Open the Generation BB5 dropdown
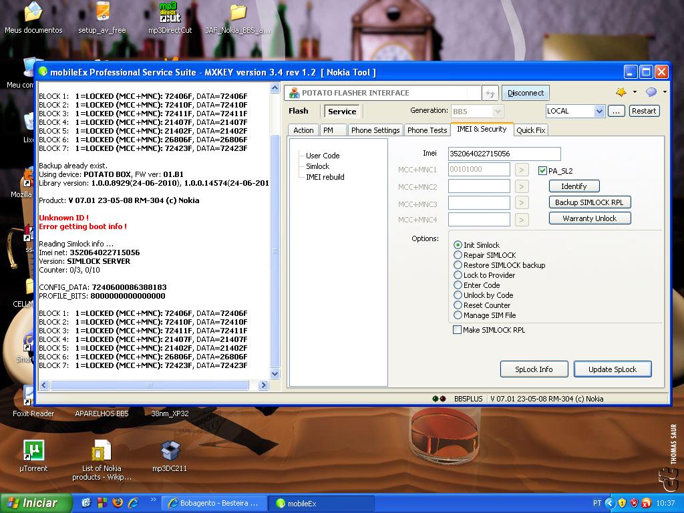The image size is (684, 513). tap(498, 112)
